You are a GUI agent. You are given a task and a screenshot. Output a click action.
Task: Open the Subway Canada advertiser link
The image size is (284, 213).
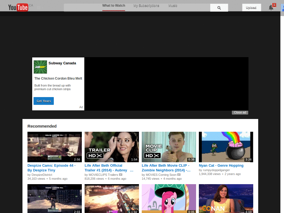62,63
